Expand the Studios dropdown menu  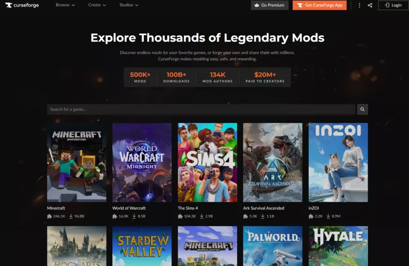click(129, 5)
